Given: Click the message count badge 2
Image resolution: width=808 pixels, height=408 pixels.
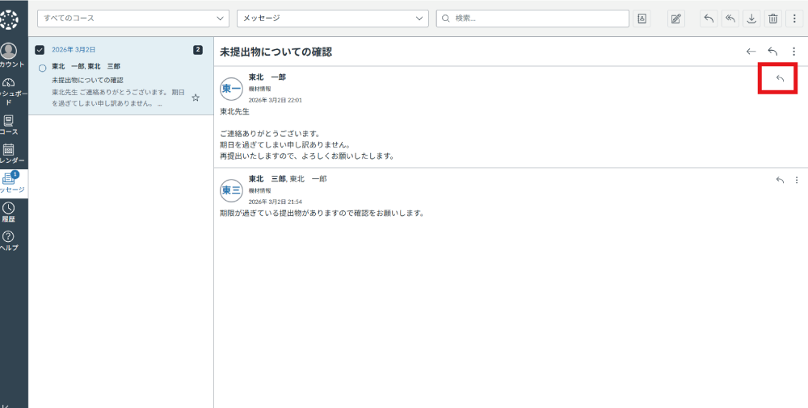Looking at the screenshot, I should tap(198, 50).
